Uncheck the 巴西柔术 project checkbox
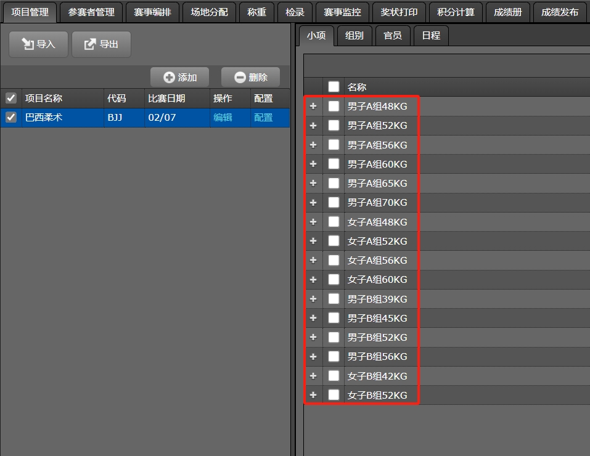590x456 pixels. tap(11, 117)
